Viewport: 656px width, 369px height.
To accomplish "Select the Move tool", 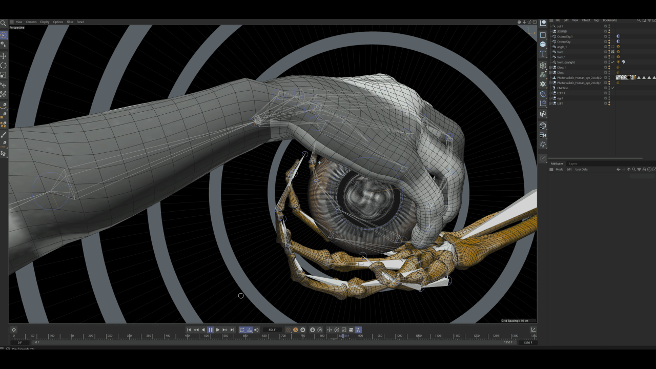I will [4, 56].
